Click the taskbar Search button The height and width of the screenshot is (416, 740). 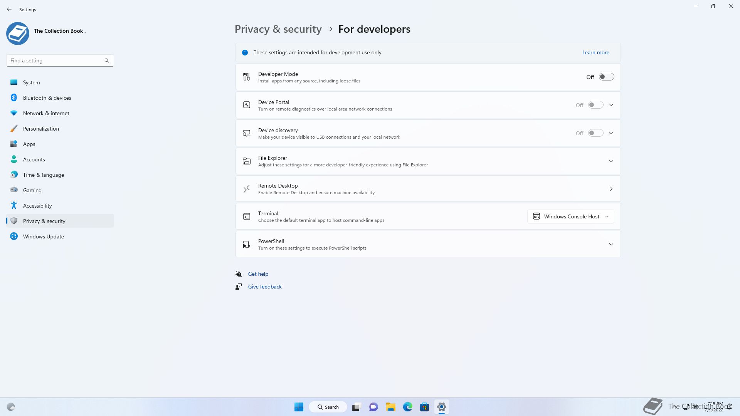pyautogui.click(x=328, y=407)
